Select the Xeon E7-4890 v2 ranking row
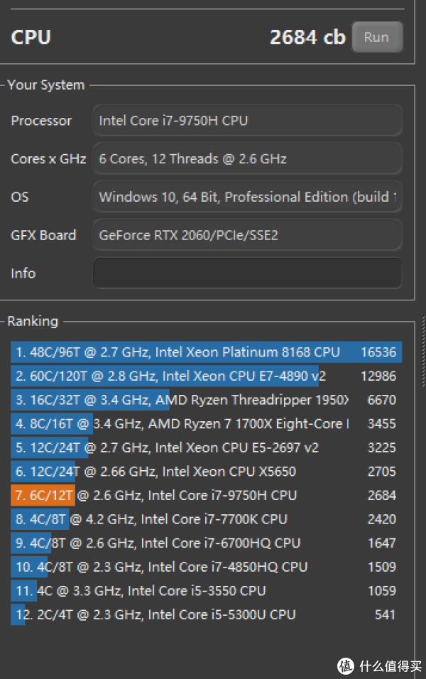The image size is (426, 679). click(x=206, y=376)
